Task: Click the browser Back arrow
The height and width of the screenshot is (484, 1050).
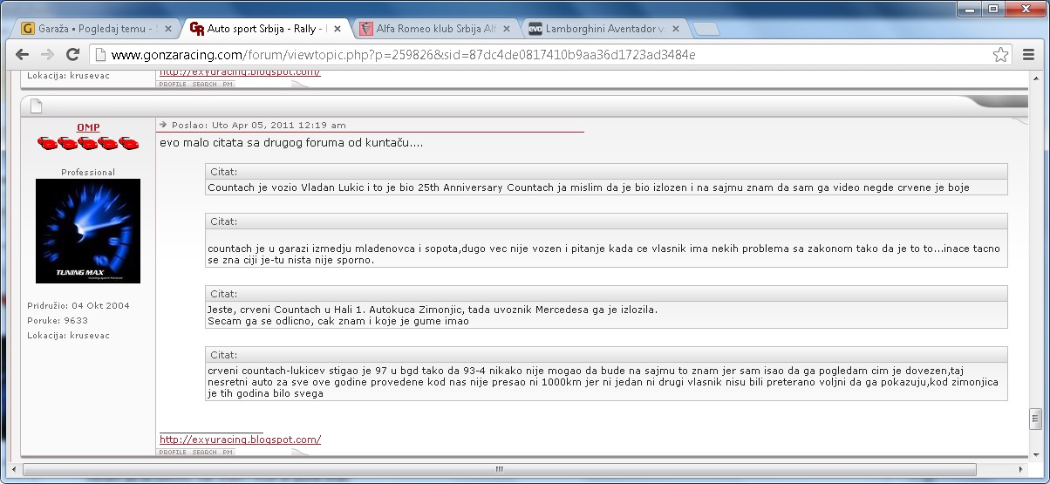Action: coord(23,54)
